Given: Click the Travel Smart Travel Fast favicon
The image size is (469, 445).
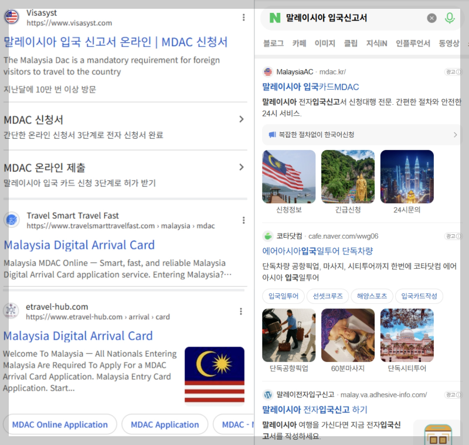Looking at the screenshot, I should point(12,220).
